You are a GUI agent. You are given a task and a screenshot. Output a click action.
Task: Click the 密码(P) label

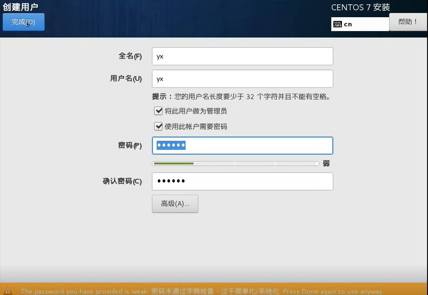pyautogui.click(x=130, y=146)
